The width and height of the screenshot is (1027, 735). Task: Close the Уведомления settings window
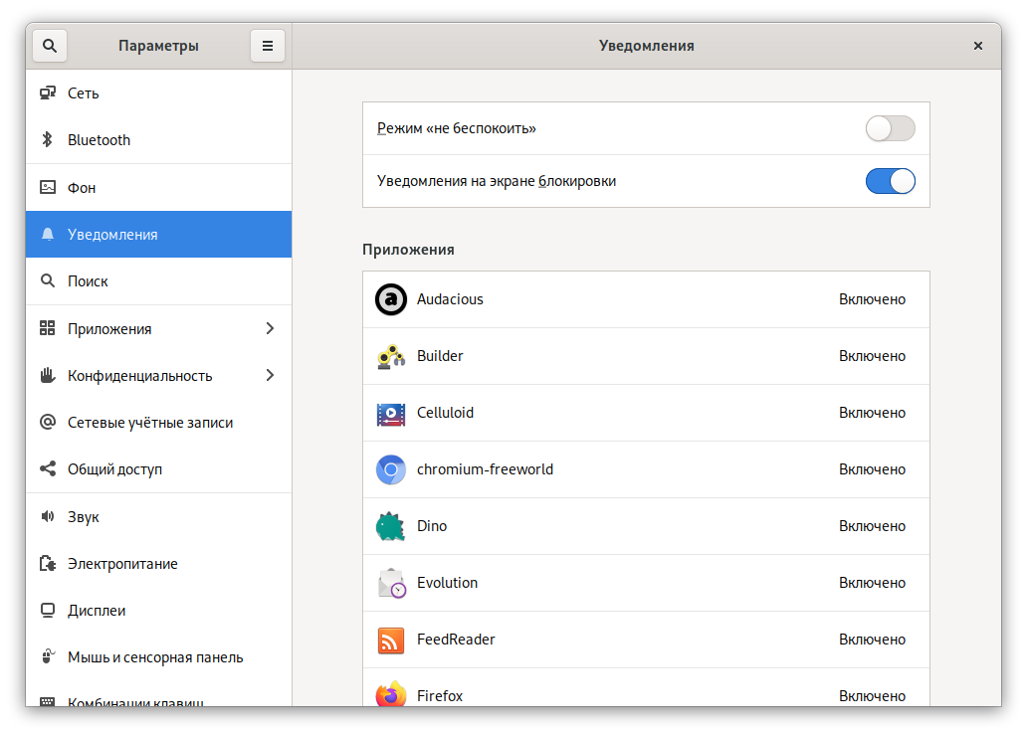978,46
